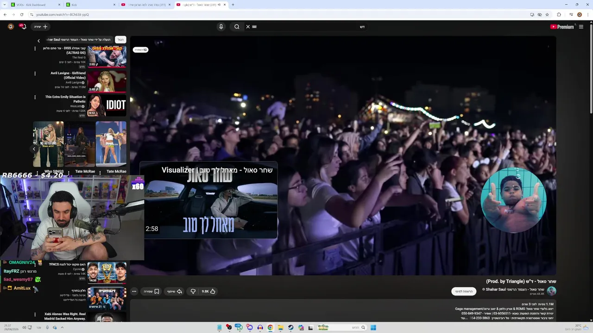Select the 'Shahar Saul' uploads filter chip
The image size is (593, 333).
point(79,40)
